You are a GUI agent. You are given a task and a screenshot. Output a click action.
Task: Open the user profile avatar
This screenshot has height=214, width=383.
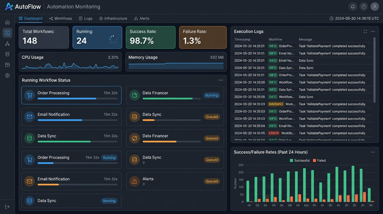[375, 7]
